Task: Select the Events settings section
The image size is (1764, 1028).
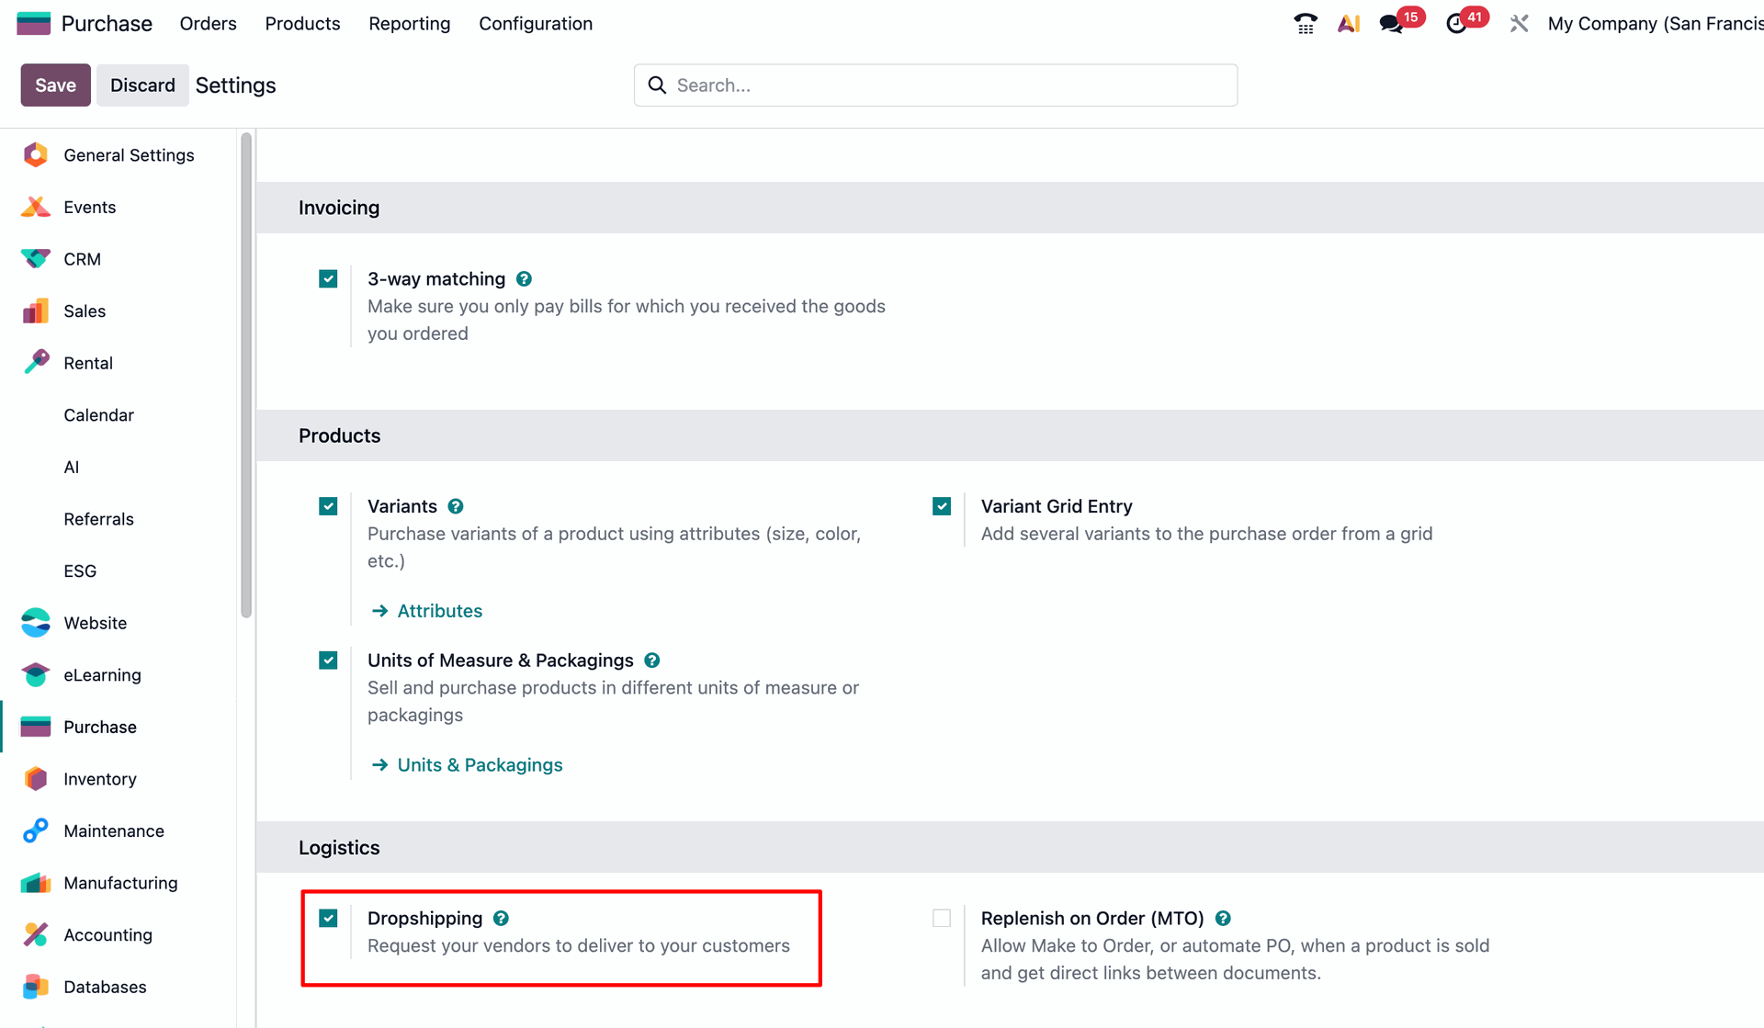Action: point(89,207)
